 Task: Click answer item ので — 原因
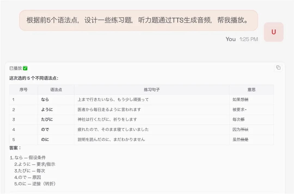pos(29,177)
